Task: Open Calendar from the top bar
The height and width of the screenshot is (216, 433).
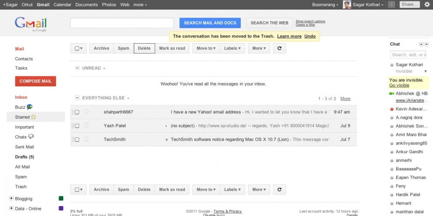Action: click(x=63, y=5)
